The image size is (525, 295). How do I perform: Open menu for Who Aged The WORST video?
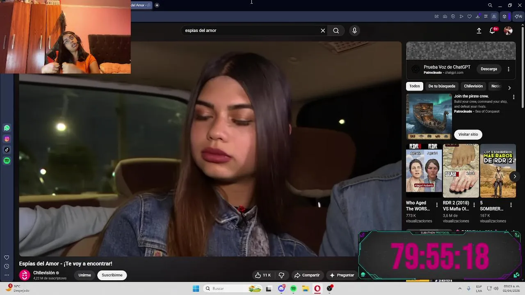click(437, 205)
